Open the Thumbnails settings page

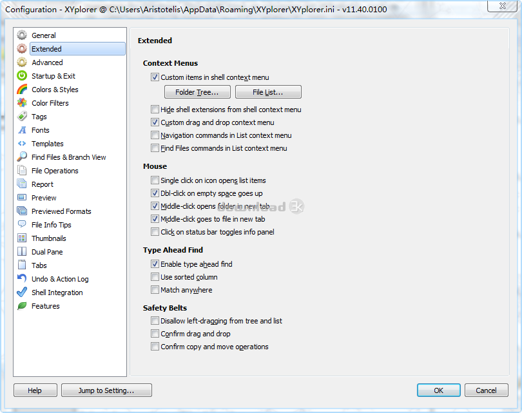[48, 238]
